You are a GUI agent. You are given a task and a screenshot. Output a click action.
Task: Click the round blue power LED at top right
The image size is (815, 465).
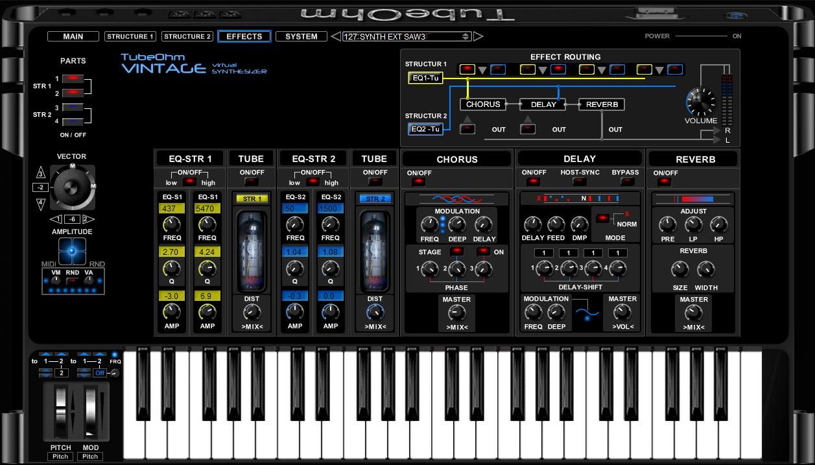click(736, 16)
